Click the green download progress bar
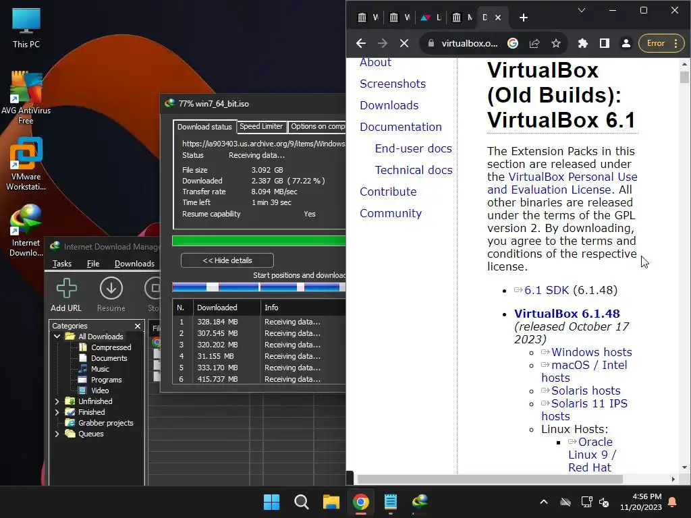Image resolution: width=691 pixels, height=518 pixels. (x=258, y=241)
